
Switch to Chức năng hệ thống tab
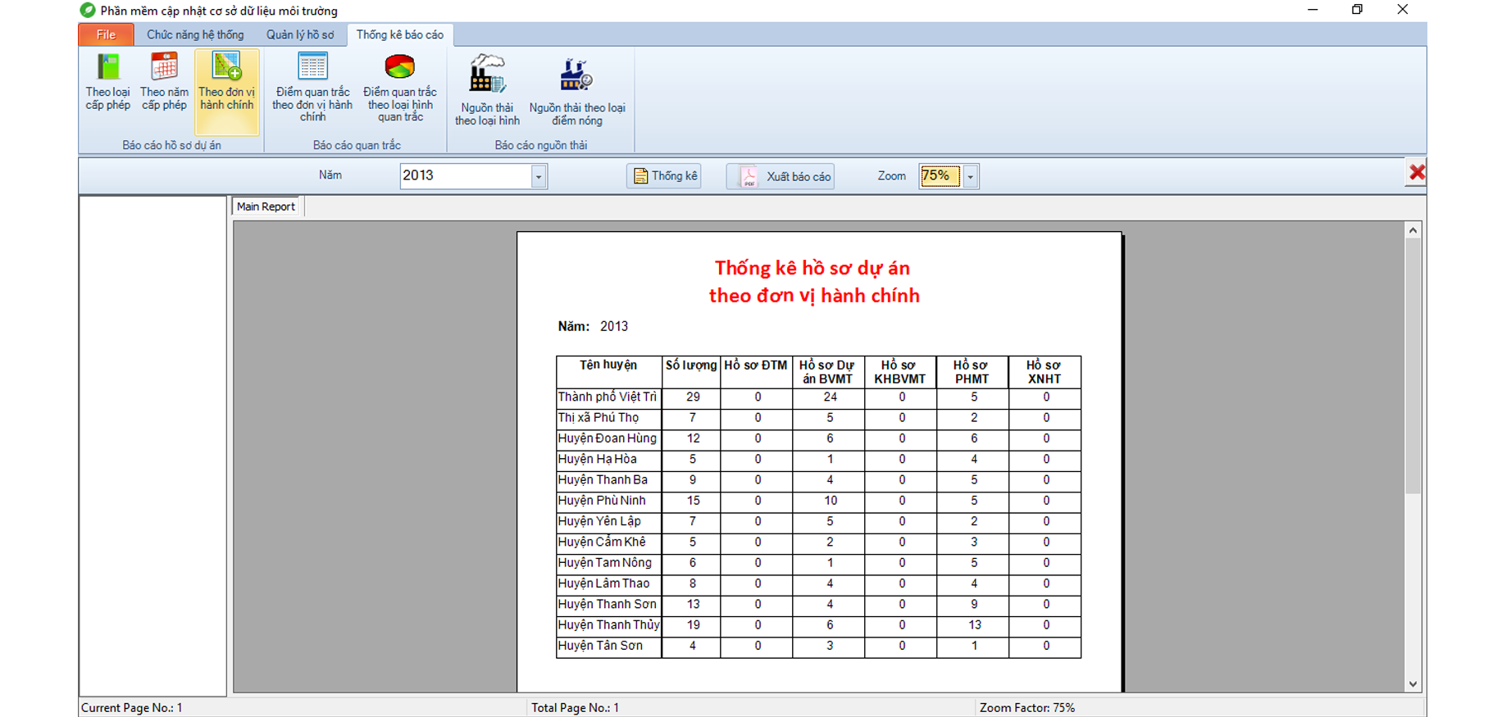tap(195, 34)
